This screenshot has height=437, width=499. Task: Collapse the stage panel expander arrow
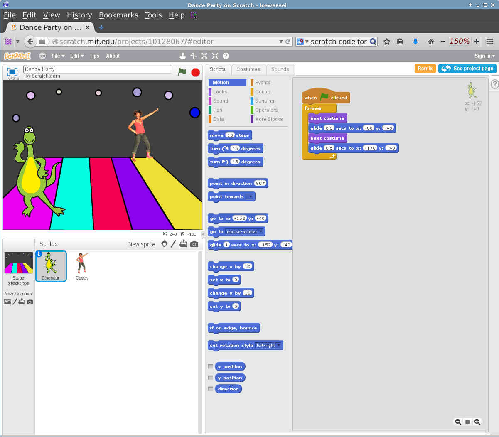point(203,234)
